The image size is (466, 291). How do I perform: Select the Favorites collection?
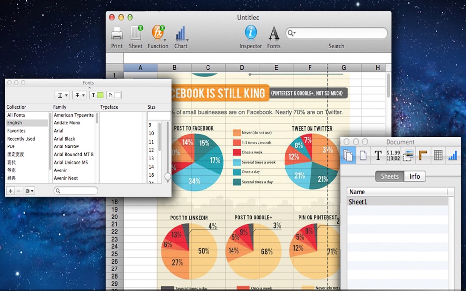coord(27,131)
